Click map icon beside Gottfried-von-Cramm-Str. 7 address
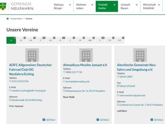This screenshot has width=165, height=124. (x=118, y=105)
